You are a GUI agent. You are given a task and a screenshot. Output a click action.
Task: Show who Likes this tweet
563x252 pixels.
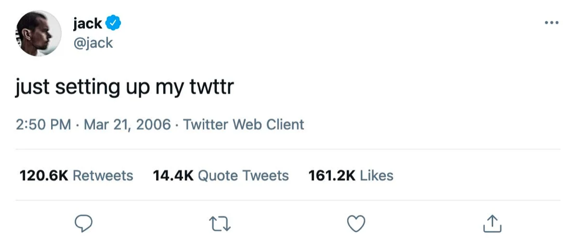pyautogui.click(x=376, y=176)
